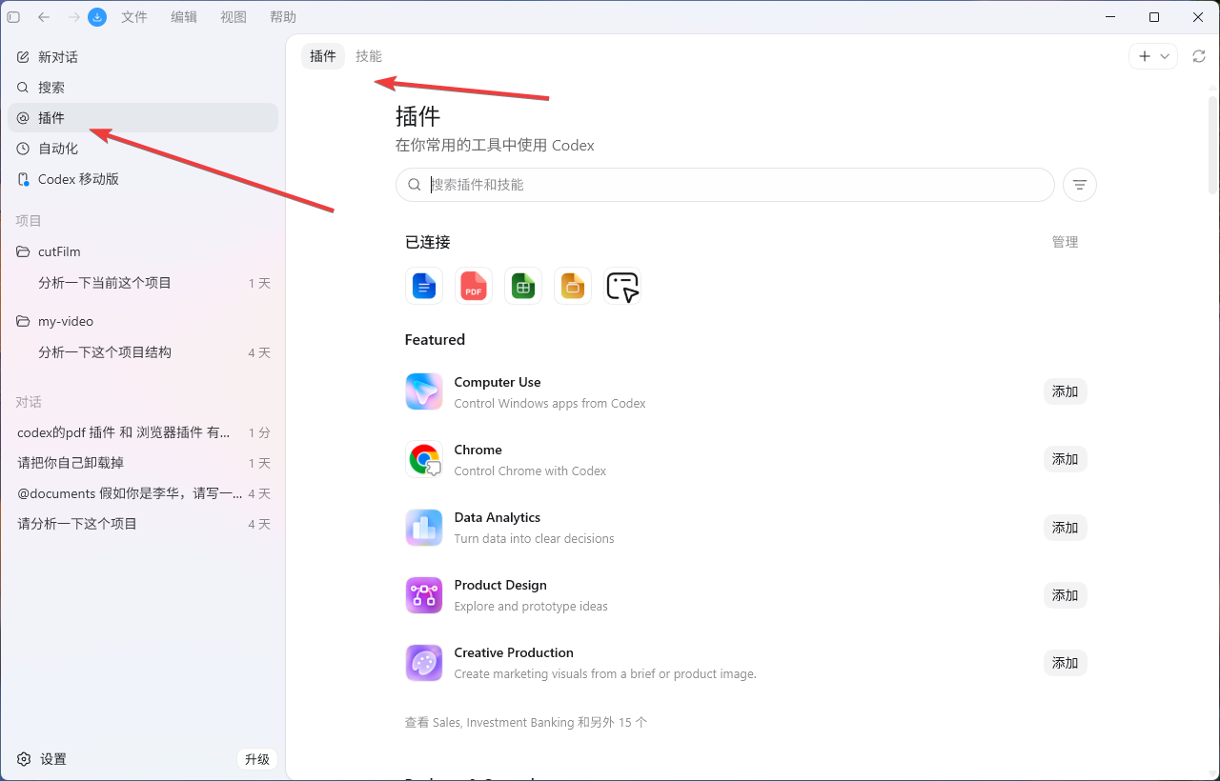Open the 视图 menu
1220x781 pixels.
pos(234,17)
